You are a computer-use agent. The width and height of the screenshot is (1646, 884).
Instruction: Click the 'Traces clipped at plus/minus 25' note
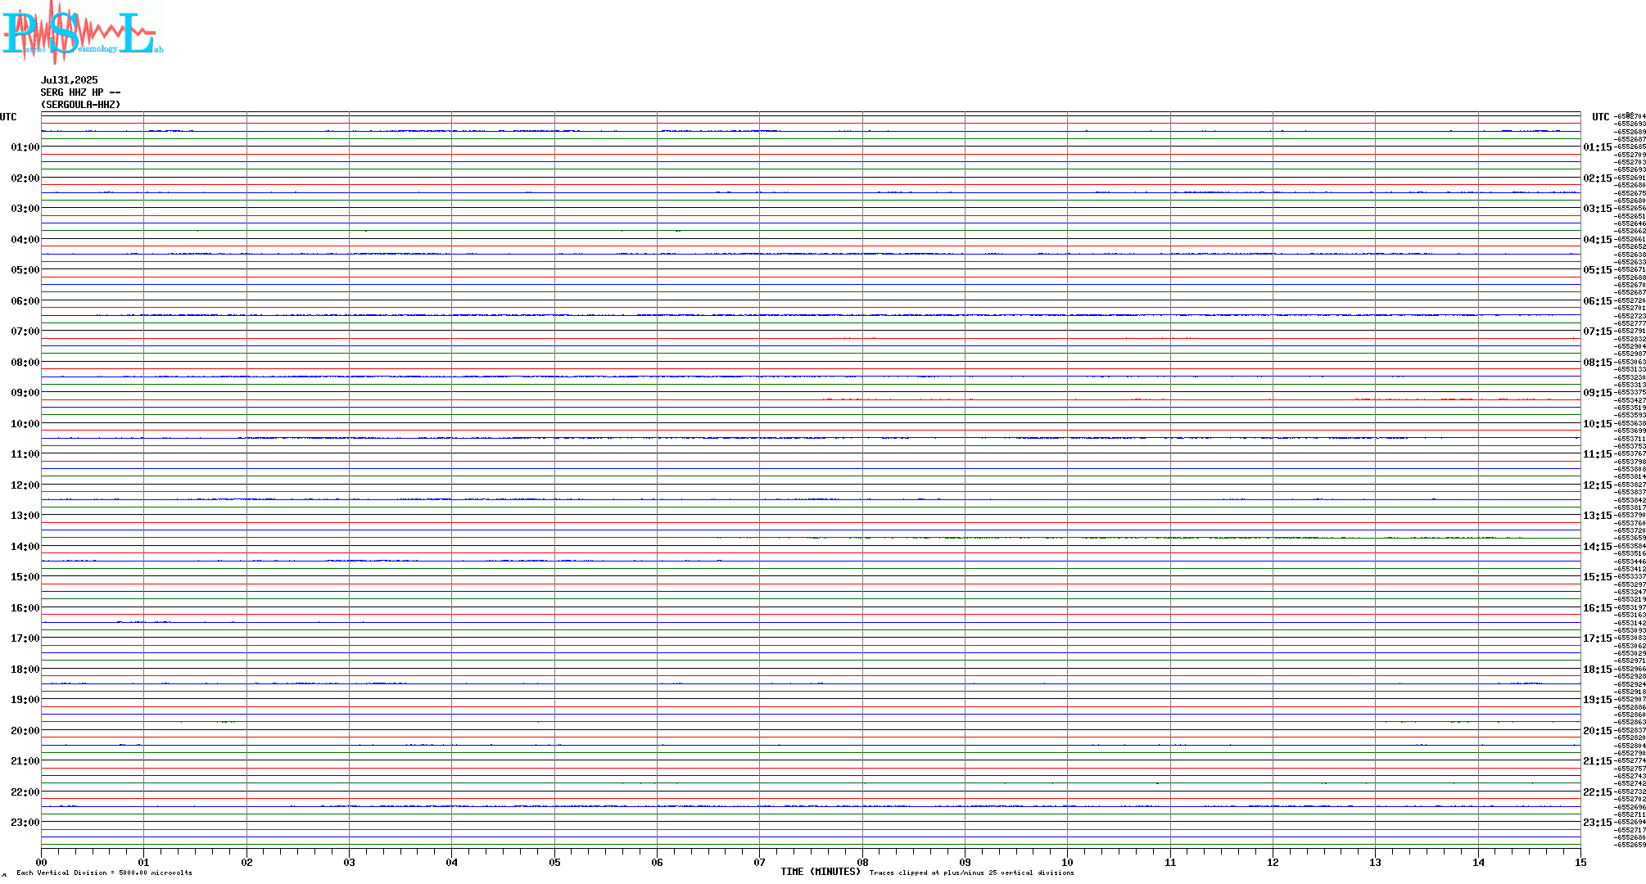pyautogui.click(x=971, y=873)
